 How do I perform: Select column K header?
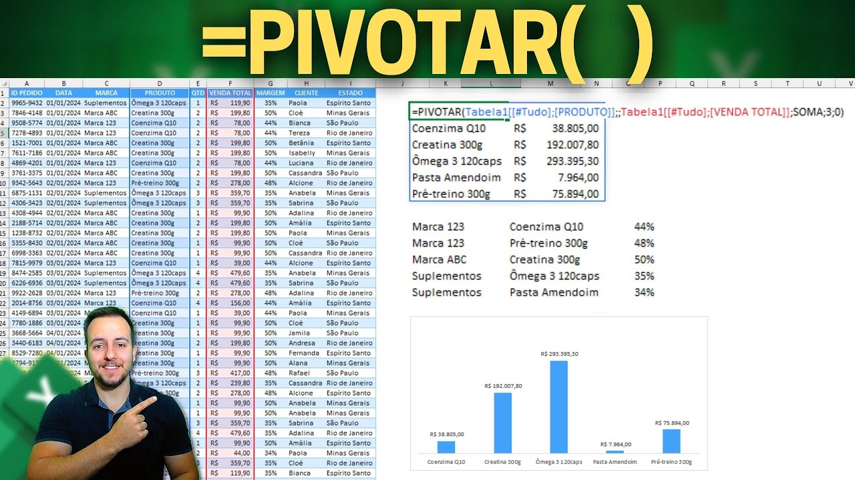[446, 83]
